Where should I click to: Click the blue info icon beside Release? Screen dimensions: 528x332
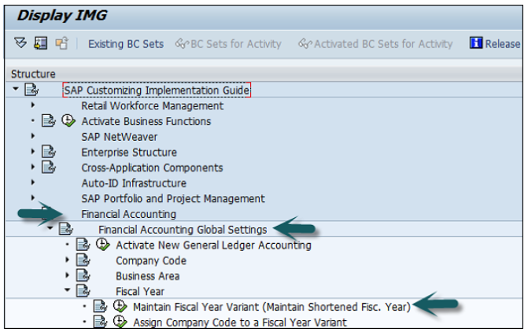[x=475, y=43]
